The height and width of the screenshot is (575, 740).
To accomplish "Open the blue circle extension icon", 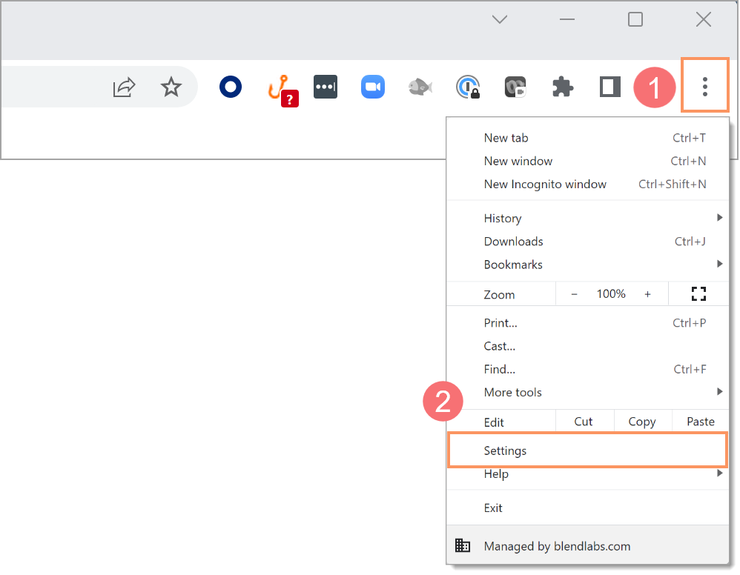I will click(231, 87).
